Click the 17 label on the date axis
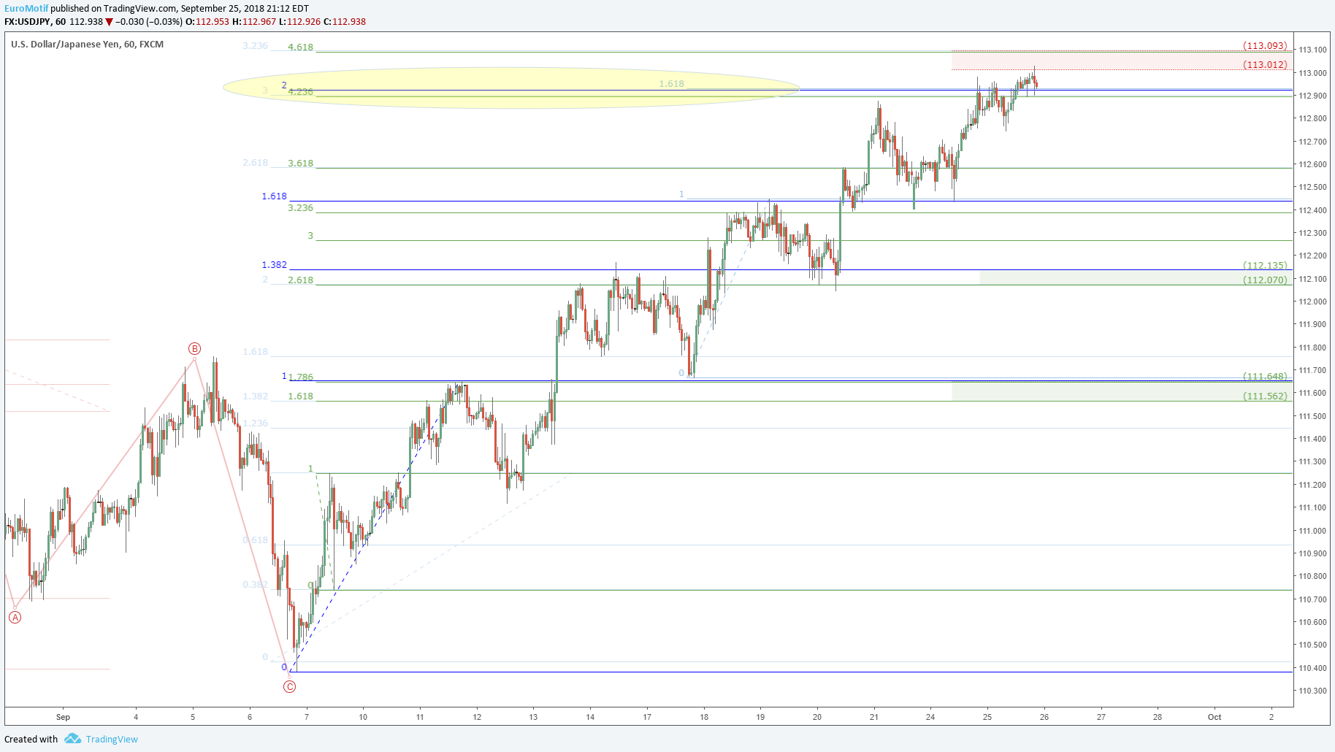Image resolution: width=1335 pixels, height=752 pixels. click(x=647, y=717)
